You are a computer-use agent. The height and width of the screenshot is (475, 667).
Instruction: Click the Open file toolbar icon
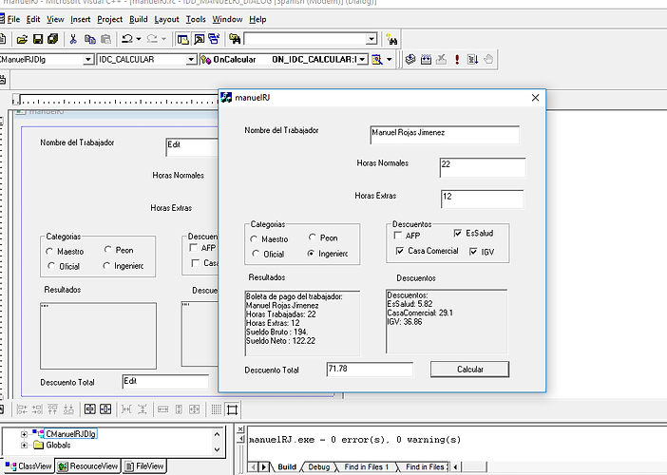tap(22, 39)
